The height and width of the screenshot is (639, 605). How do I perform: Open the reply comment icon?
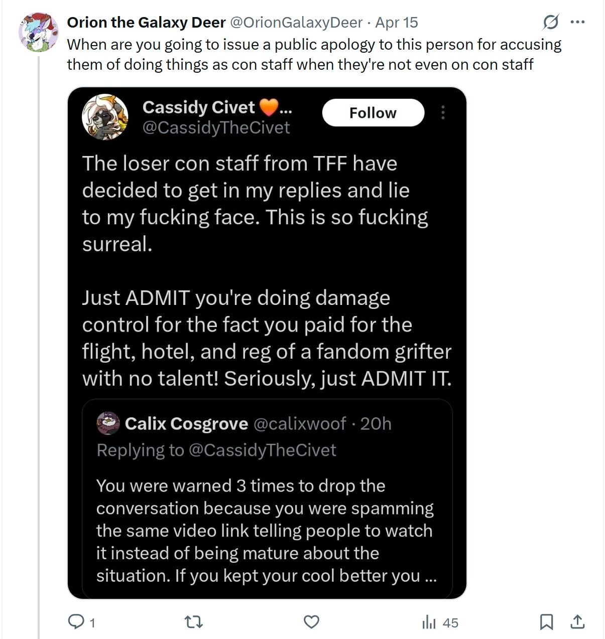[x=76, y=622]
